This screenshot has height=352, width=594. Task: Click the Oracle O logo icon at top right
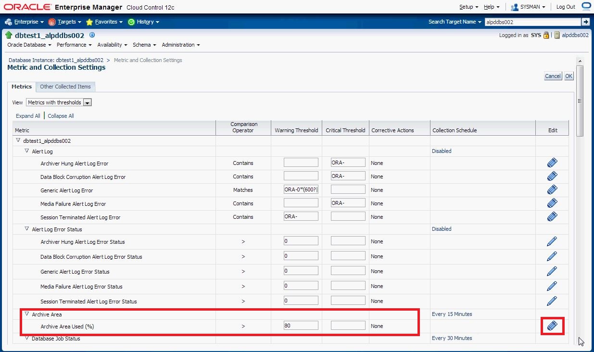pos(586,6)
